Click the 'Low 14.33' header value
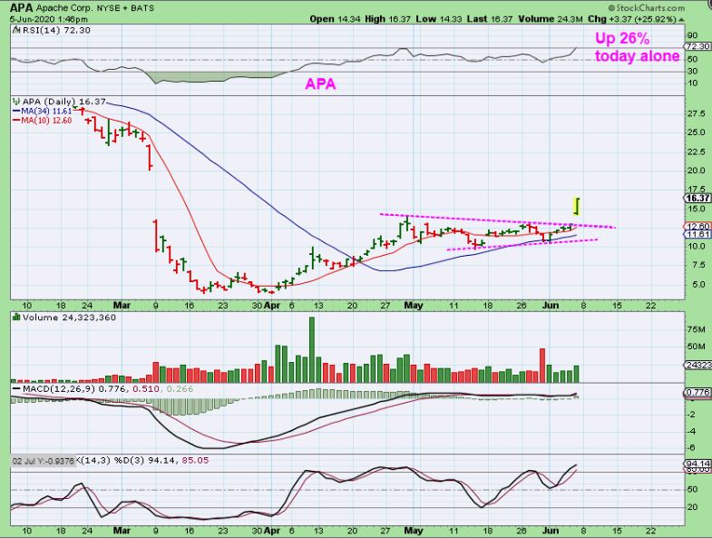This screenshot has height=538, width=712. click(x=439, y=19)
